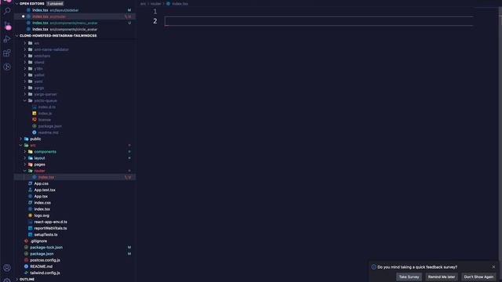The width and height of the screenshot is (502, 282).
Task: Open index.tsx directly under src
Action: click(42, 209)
